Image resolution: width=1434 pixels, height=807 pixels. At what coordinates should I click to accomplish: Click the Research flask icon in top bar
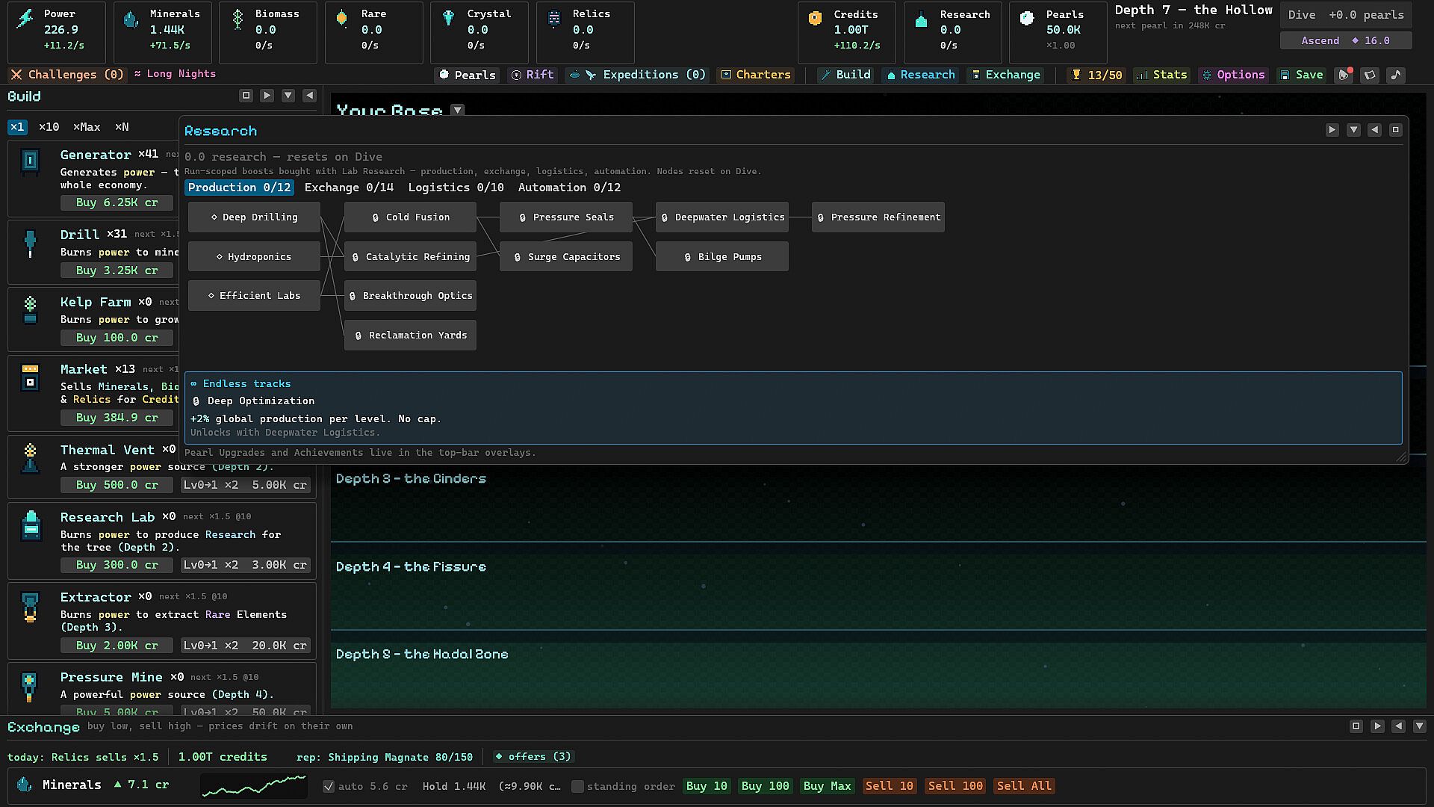pyautogui.click(x=922, y=20)
